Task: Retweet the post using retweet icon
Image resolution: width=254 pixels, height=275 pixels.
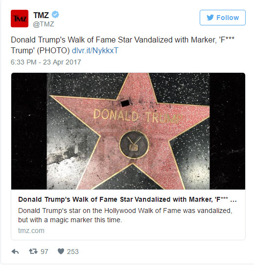Action: (x=33, y=252)
